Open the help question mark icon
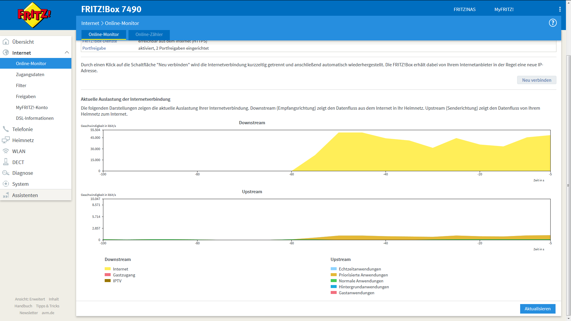Viewport: 571px width, 321px height. pyautogui.click(x=553, y=23)
